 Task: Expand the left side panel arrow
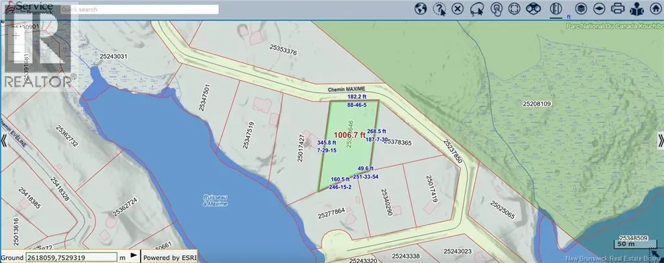click(x=3, y=140)
